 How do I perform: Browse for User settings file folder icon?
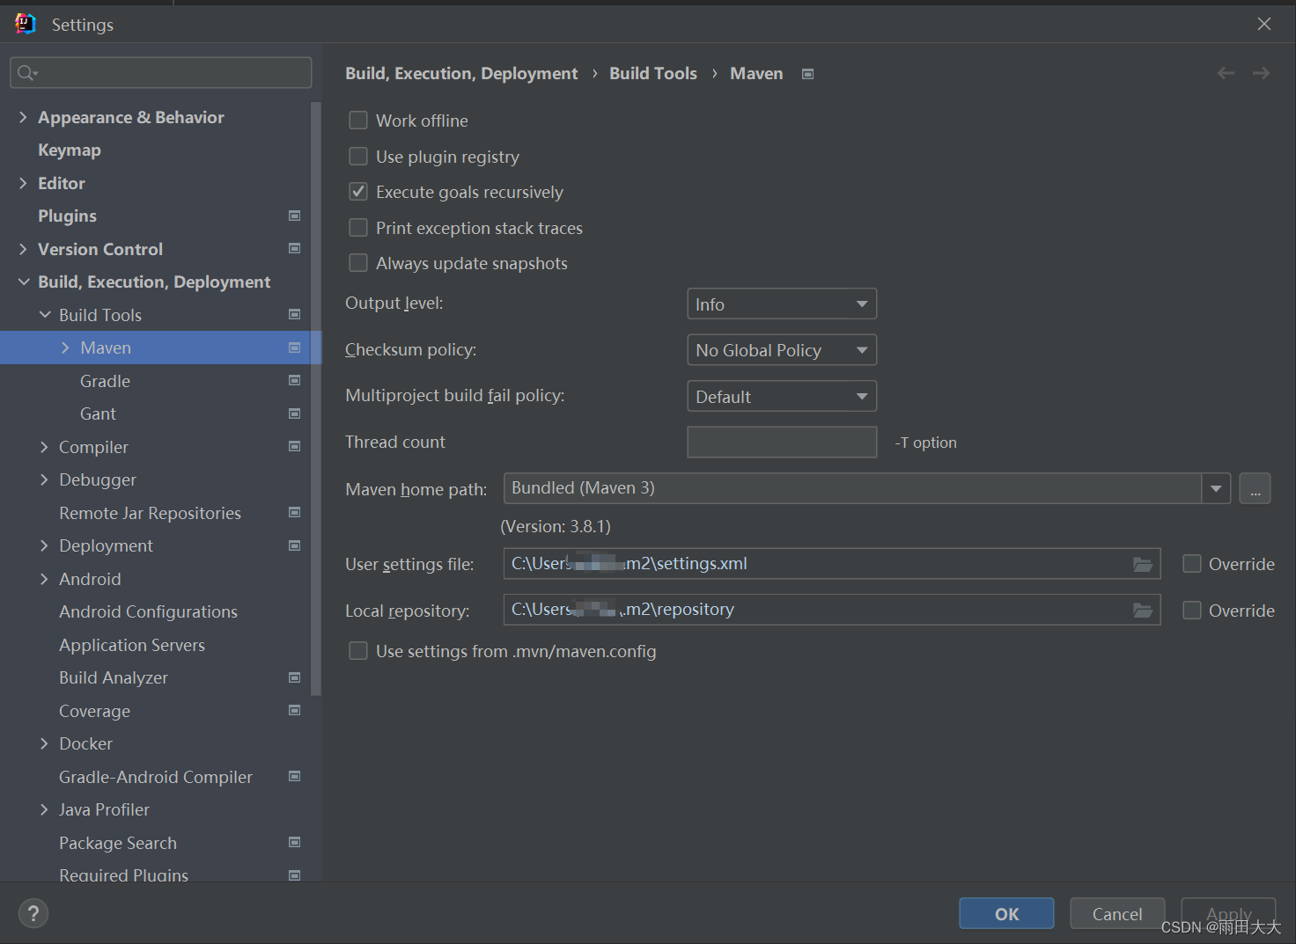click(1143, 564)
